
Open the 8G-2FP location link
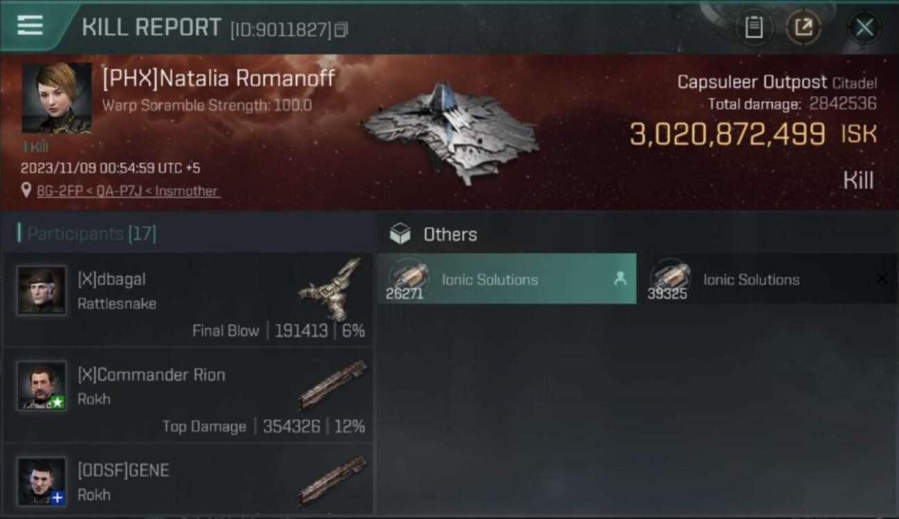[127, 191]
